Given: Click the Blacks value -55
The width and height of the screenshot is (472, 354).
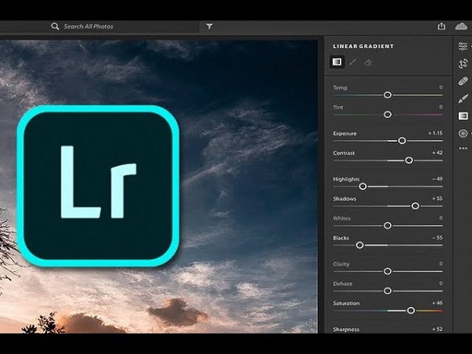Looking at the screenshot, I should (437, 238).
